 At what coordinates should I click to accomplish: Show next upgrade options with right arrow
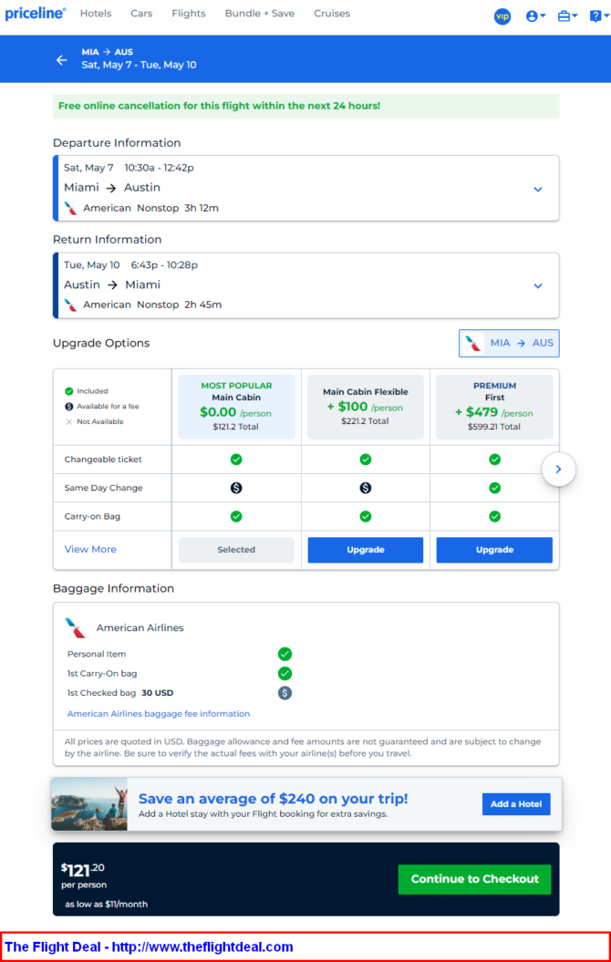[558, 470]
